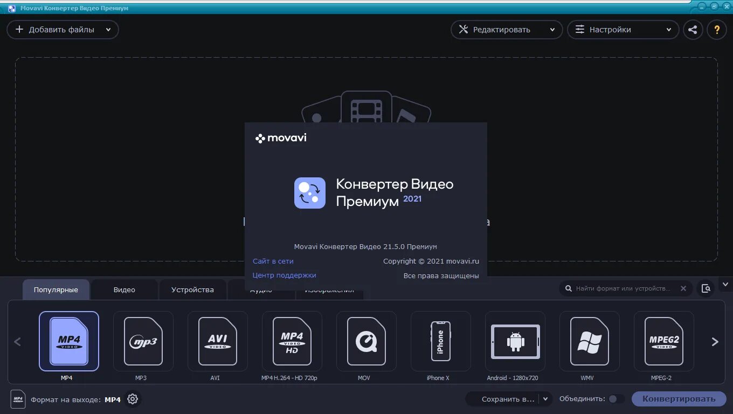Select the iPhone X device preset
This screenshot has height=414, width=733.
tap(441, 341)
